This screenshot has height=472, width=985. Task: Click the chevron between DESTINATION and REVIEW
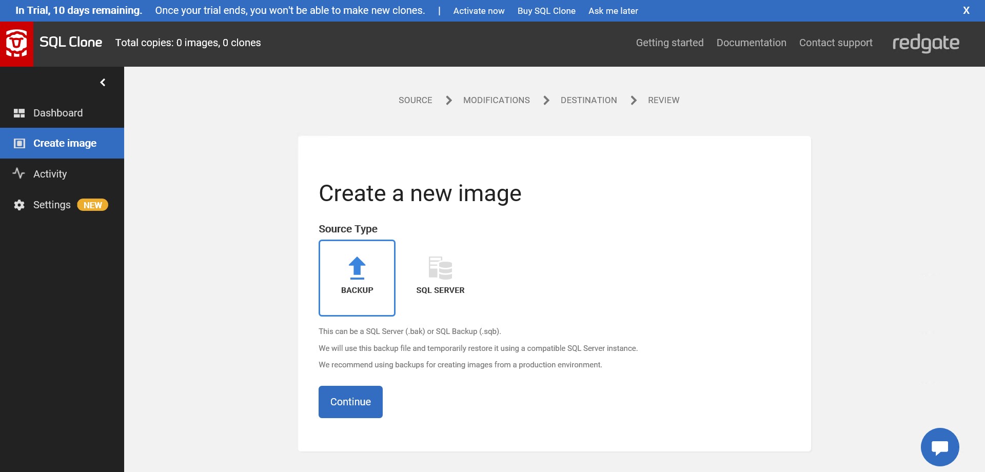tap(634, 100)
